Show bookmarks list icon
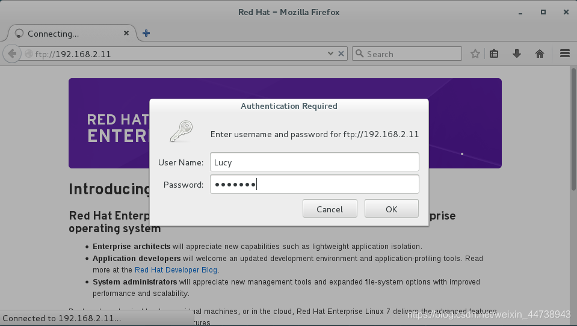Image resolution: width=577 pixels, height=326 pixels. click(494, 54)
